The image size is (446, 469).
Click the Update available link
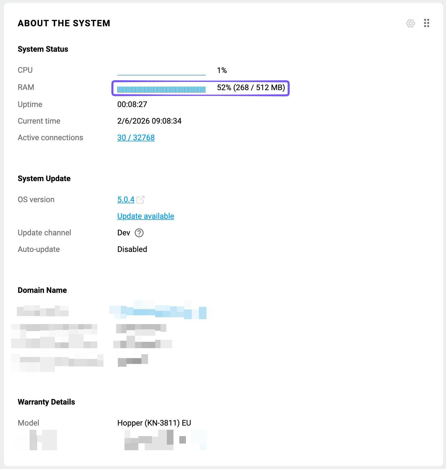coord(146,216)
